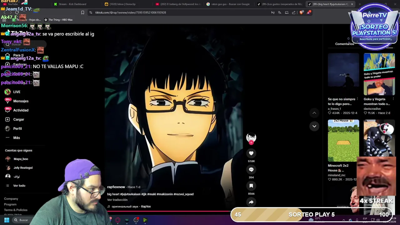Click Ver traducción under the caption
The height and width of the screenshot is (225, 400).
pos(117,200)
